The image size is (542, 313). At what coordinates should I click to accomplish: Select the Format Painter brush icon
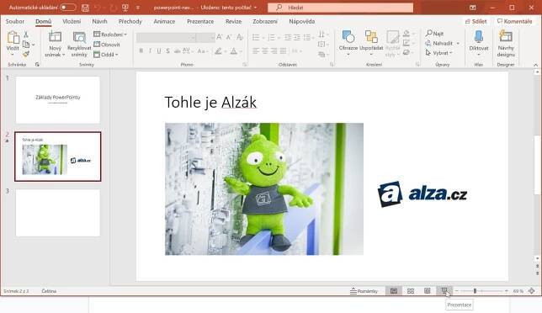(26, 54)
